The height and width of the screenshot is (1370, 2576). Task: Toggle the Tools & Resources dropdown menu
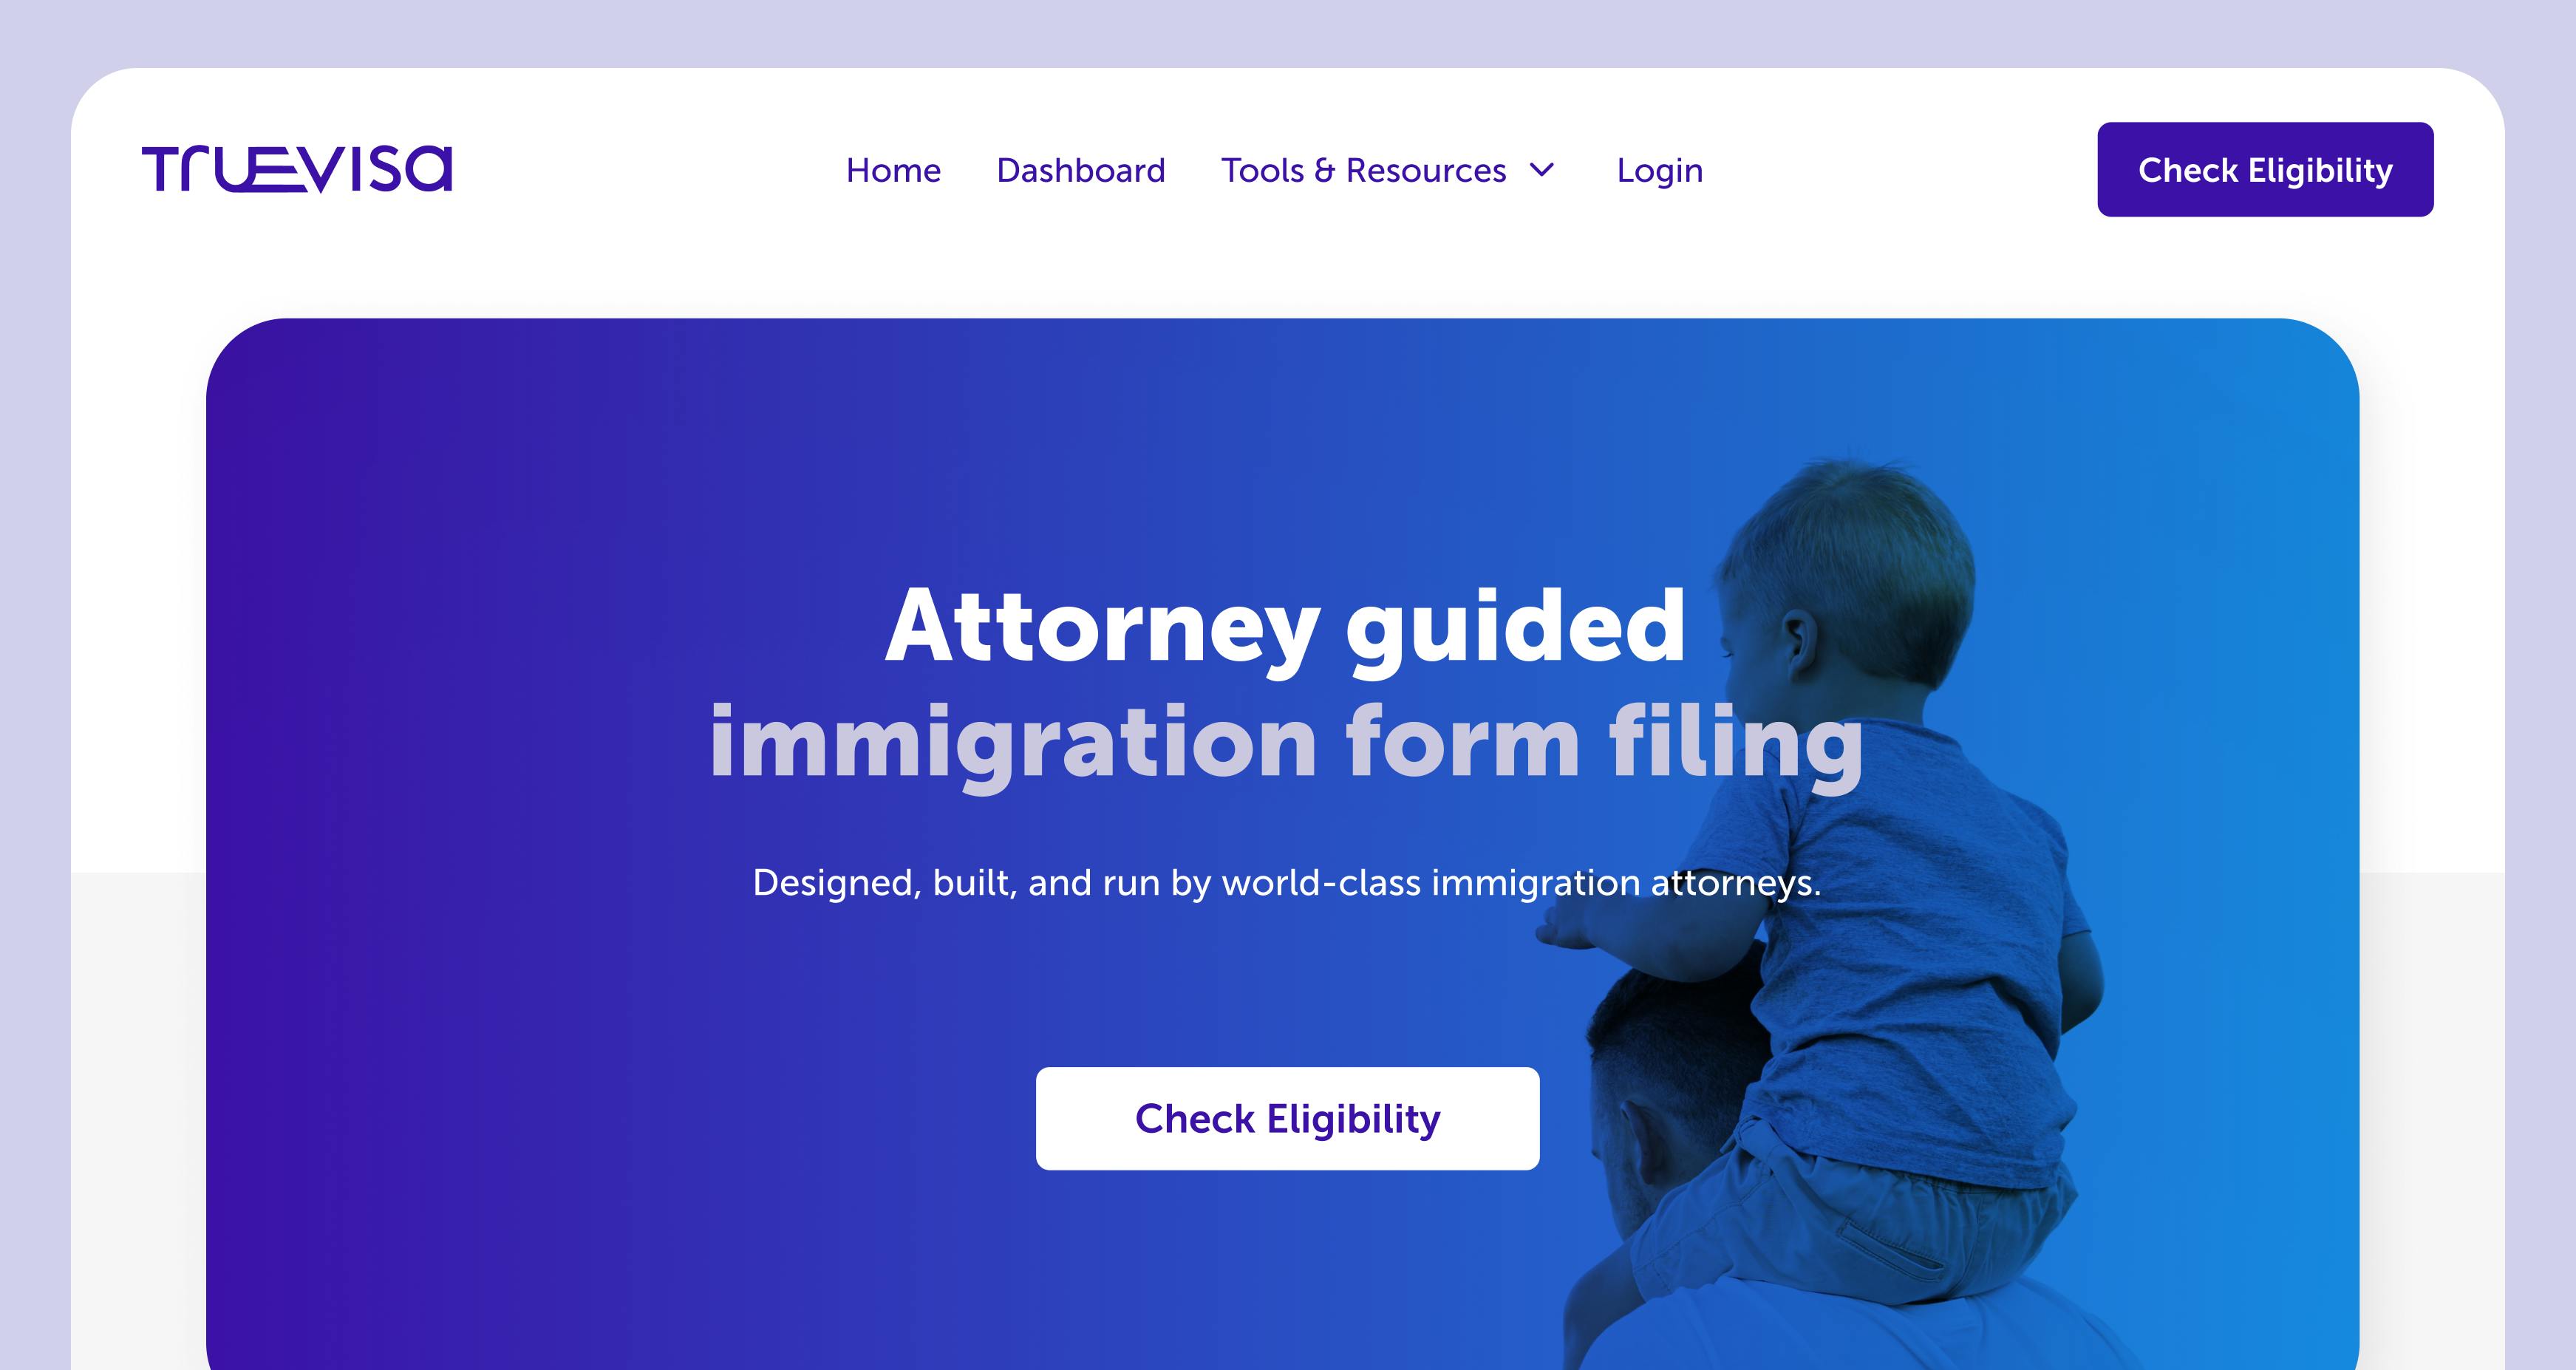[1388, 168]
